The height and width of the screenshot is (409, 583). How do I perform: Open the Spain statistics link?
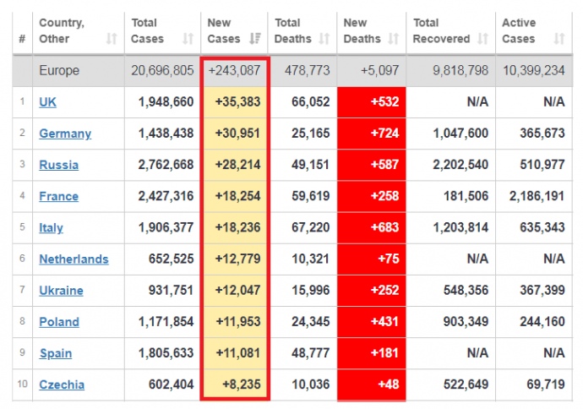55,353
